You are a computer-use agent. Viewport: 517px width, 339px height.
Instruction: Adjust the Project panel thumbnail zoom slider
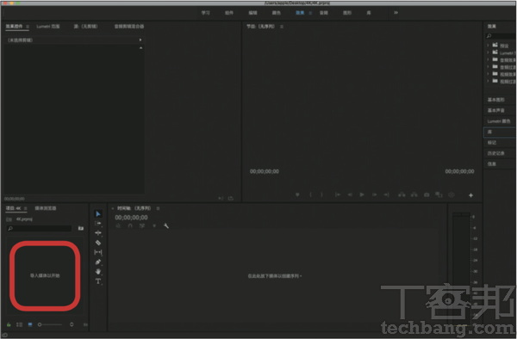50,324
